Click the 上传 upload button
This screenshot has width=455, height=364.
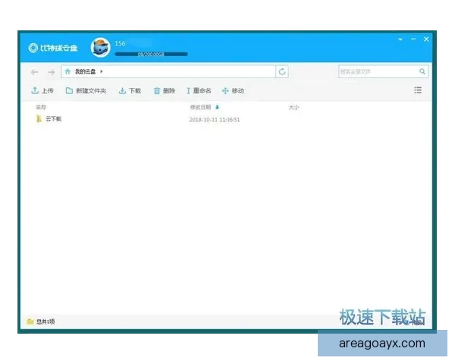42,90
